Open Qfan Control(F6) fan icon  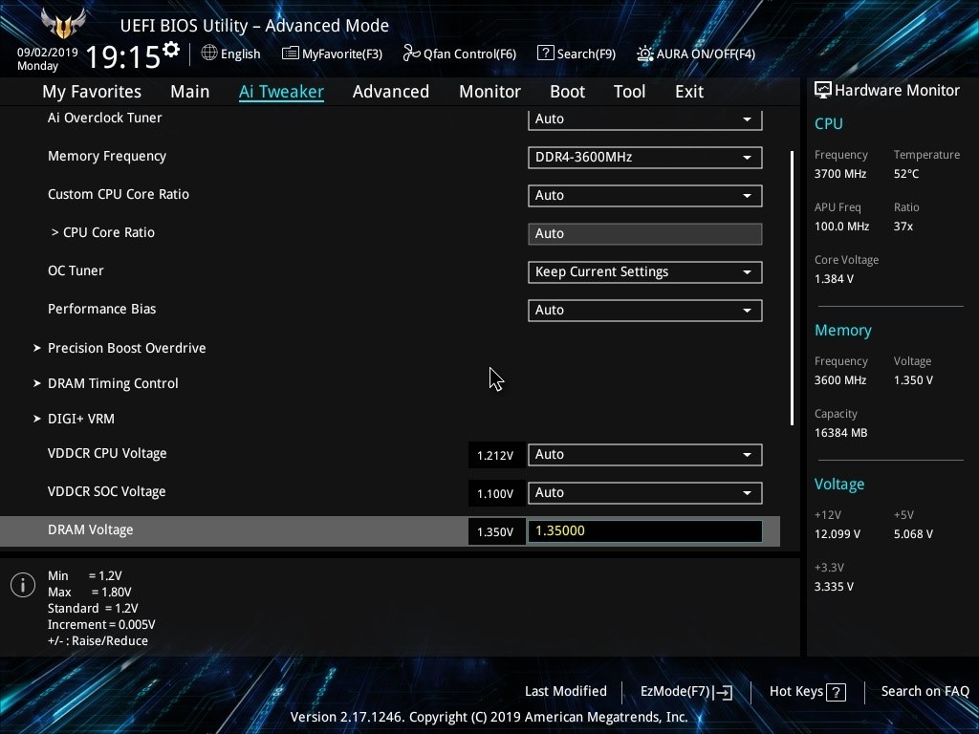411,54
